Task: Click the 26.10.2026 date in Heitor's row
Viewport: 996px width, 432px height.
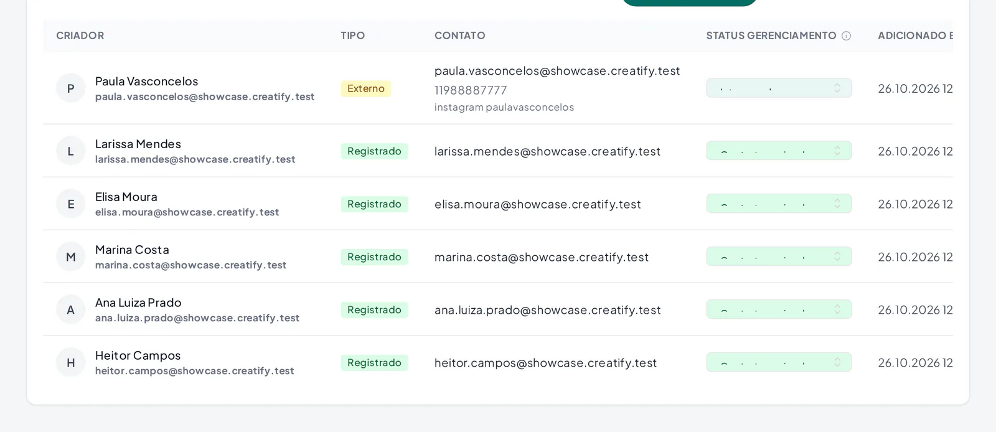Action: 915,363
